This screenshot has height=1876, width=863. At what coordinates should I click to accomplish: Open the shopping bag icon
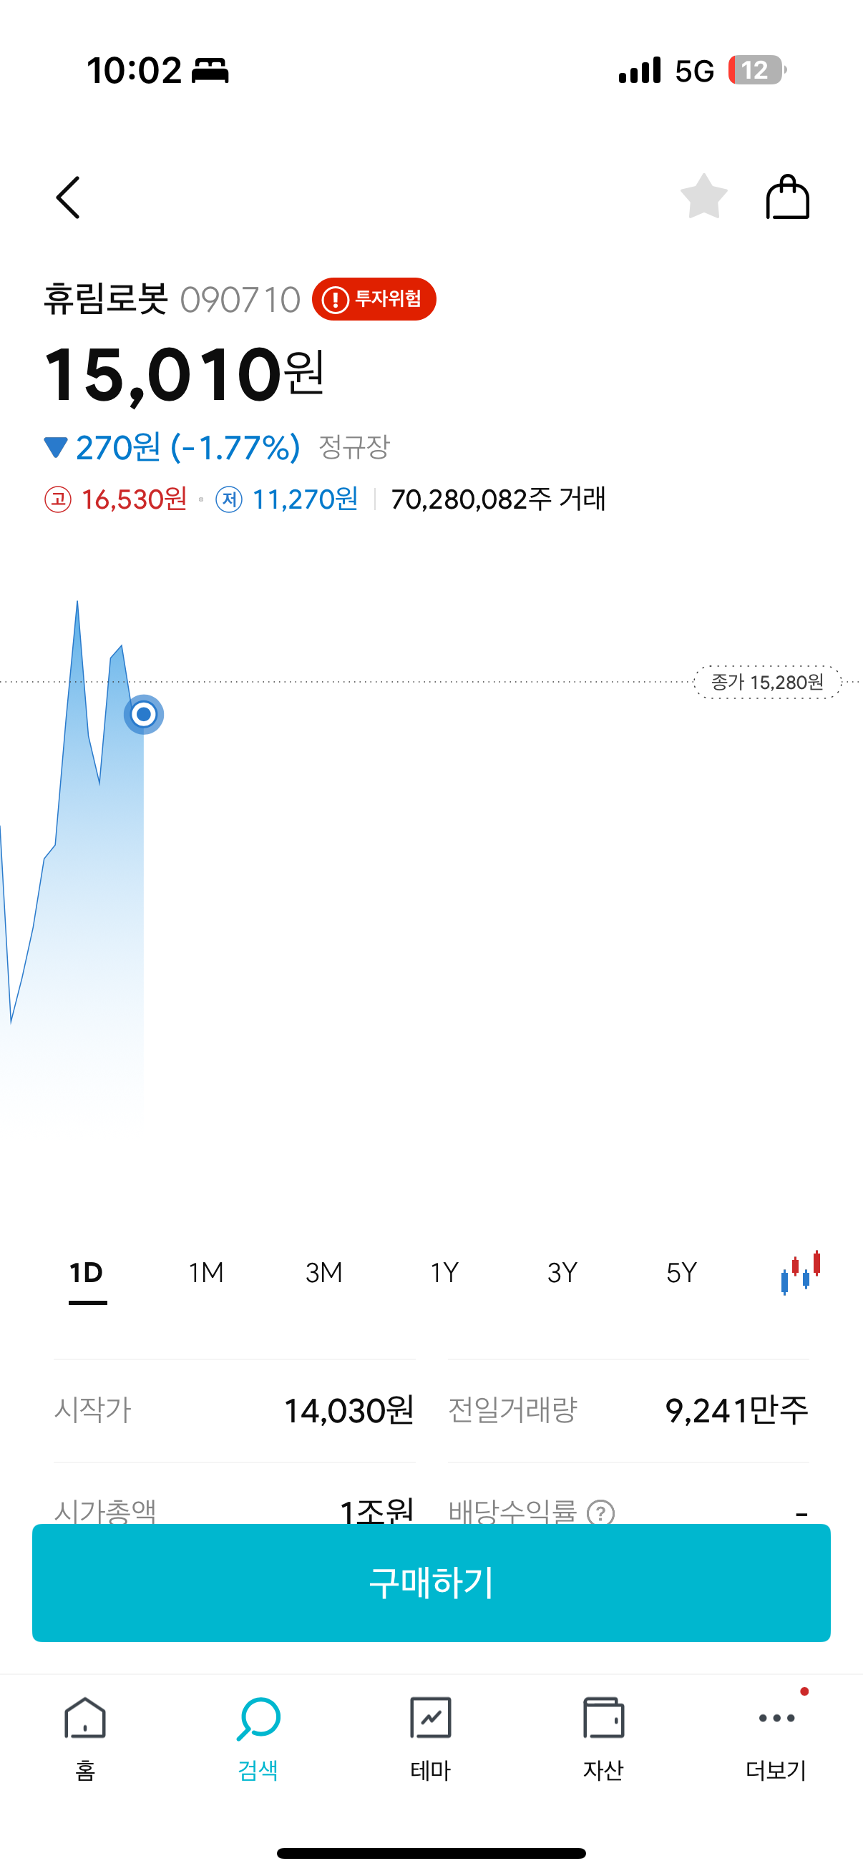tap(787, 197)
